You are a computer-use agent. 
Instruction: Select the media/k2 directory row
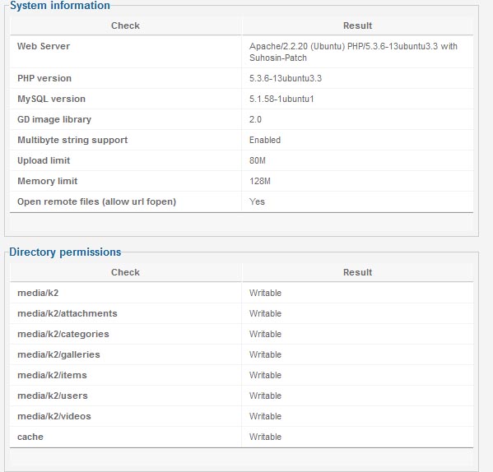tap(241, 293)
